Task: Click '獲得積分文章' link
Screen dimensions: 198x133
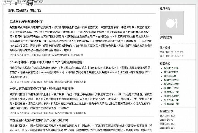Action: click(x=171, y=88)
